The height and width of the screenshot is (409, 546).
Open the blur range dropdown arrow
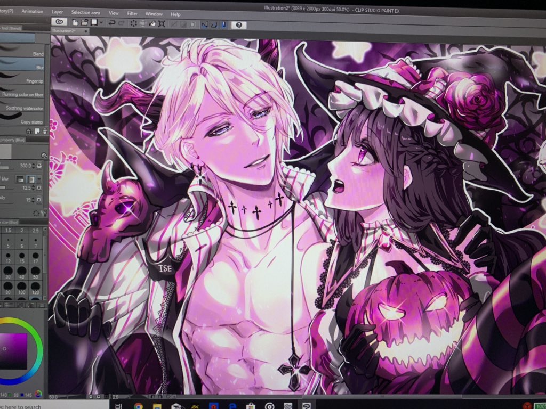pos(39,179)
